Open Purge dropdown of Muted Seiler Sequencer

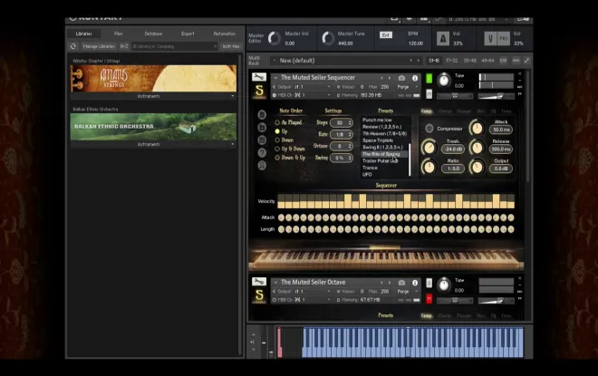click(x=408, y=87)
